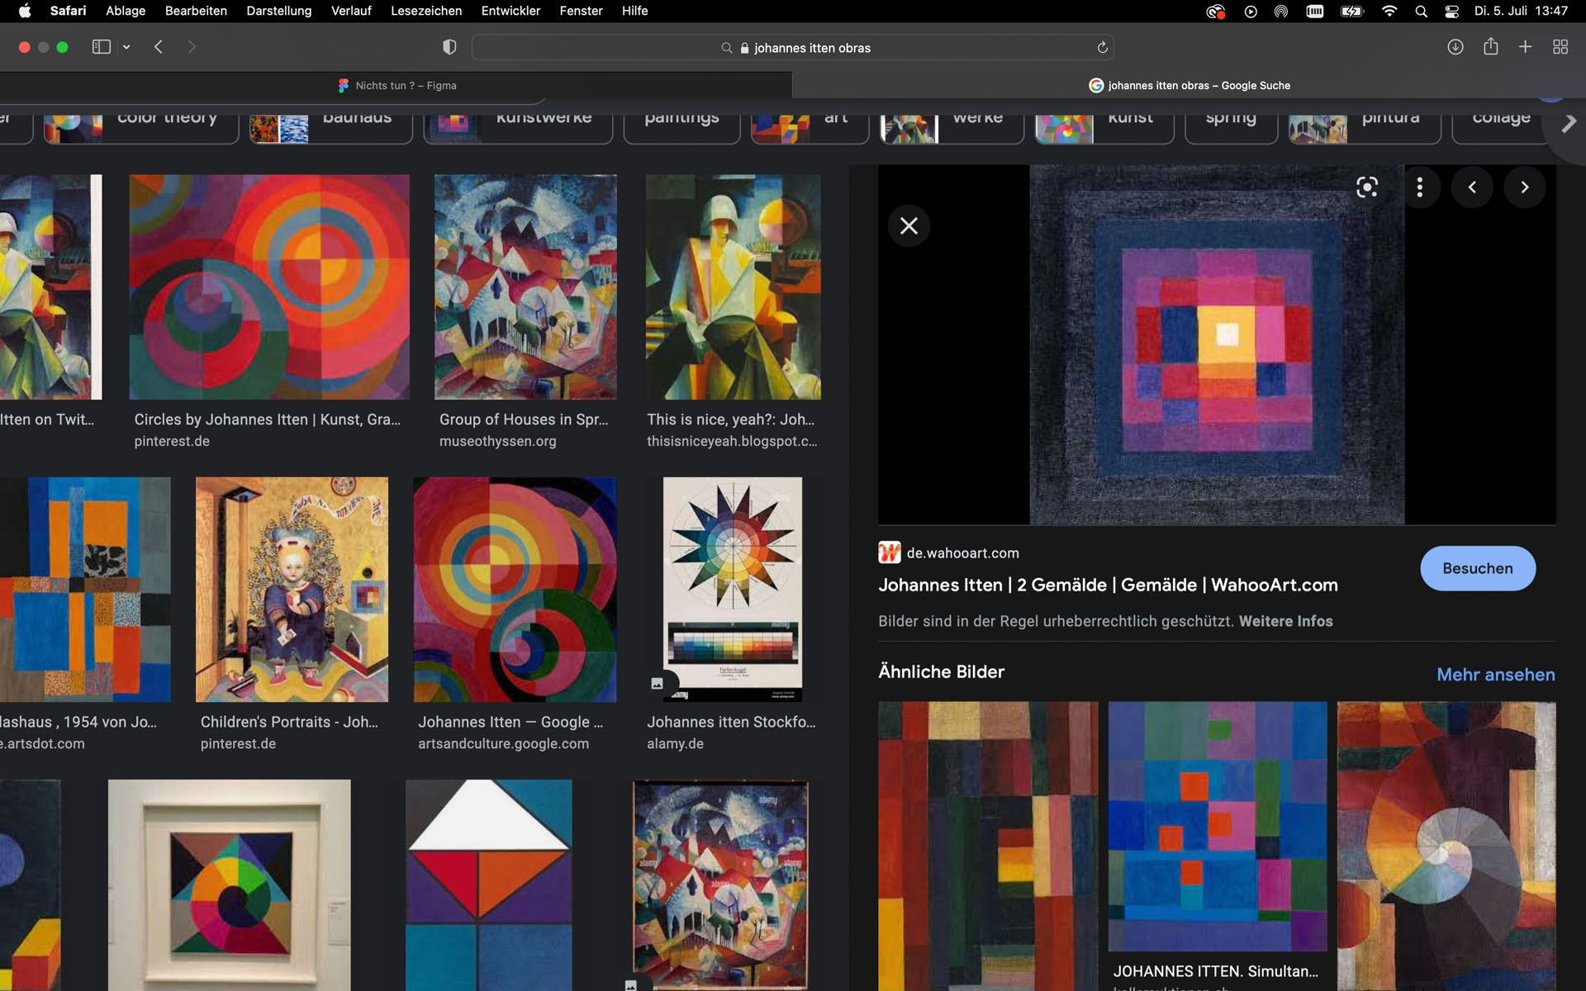Open the Safari menu
Viewport: 1586px width, 991px height.
point(68,11)
